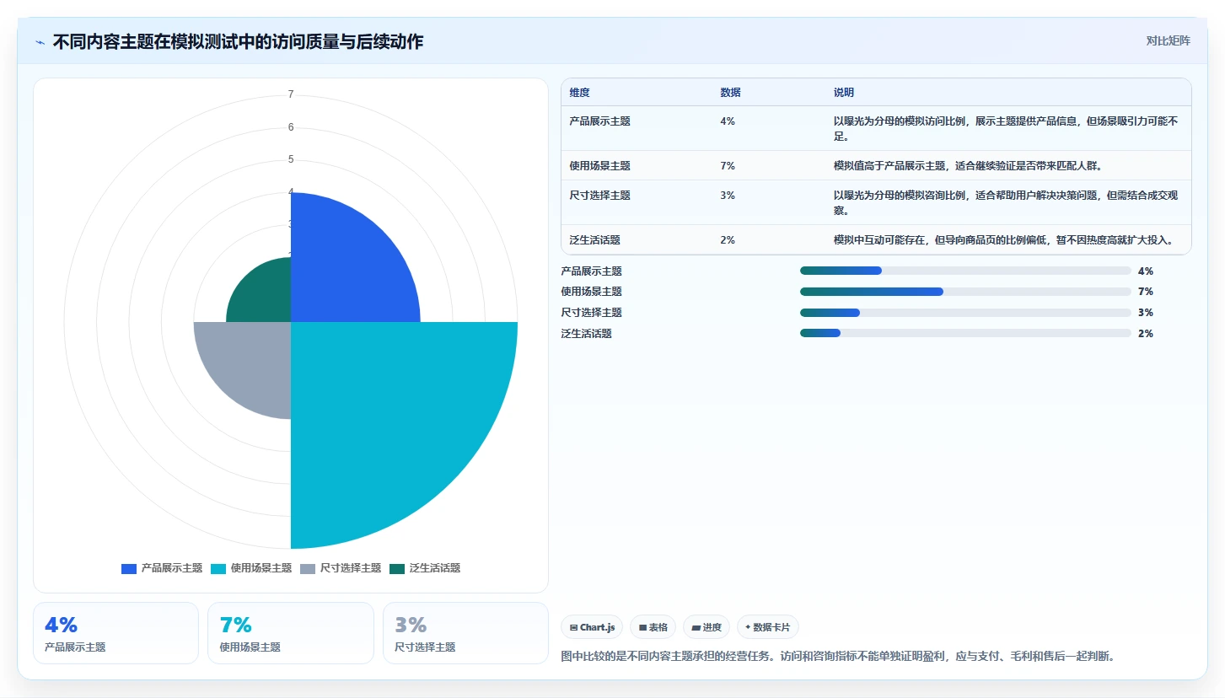Toggle the 尺寸选择主题 legend entry
1225x698 pixels.
click(341, 568)
